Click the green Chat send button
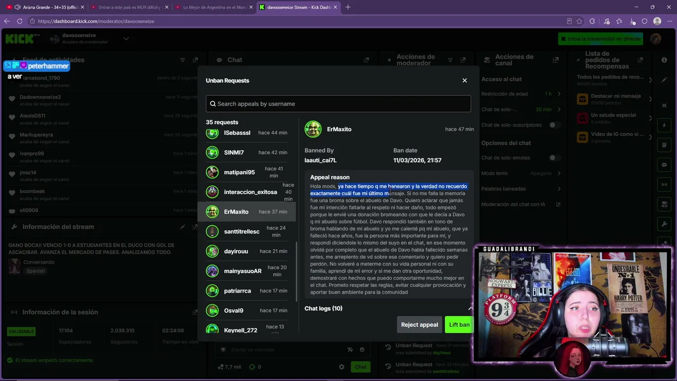The height and width of the screenshot is (381, 677). 360,367
